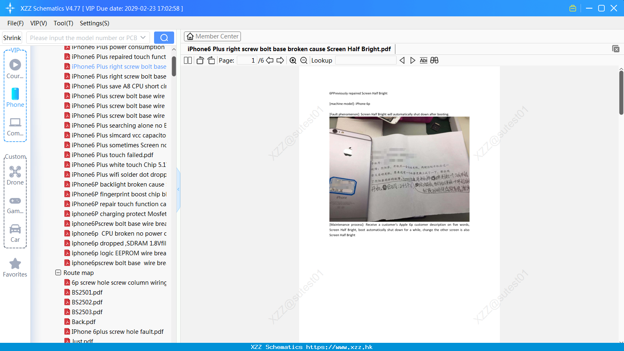Open the Drone sidebar category
Screen dimensions: 624x351
click(15, 175)
